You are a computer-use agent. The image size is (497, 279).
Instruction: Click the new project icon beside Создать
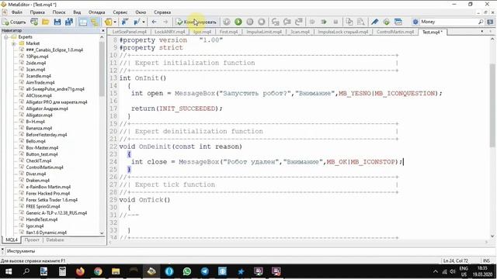(34, 22)
